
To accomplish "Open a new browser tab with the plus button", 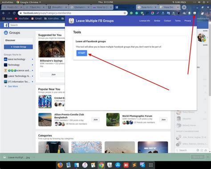I will pyautogui.click(x=184, y=7).
